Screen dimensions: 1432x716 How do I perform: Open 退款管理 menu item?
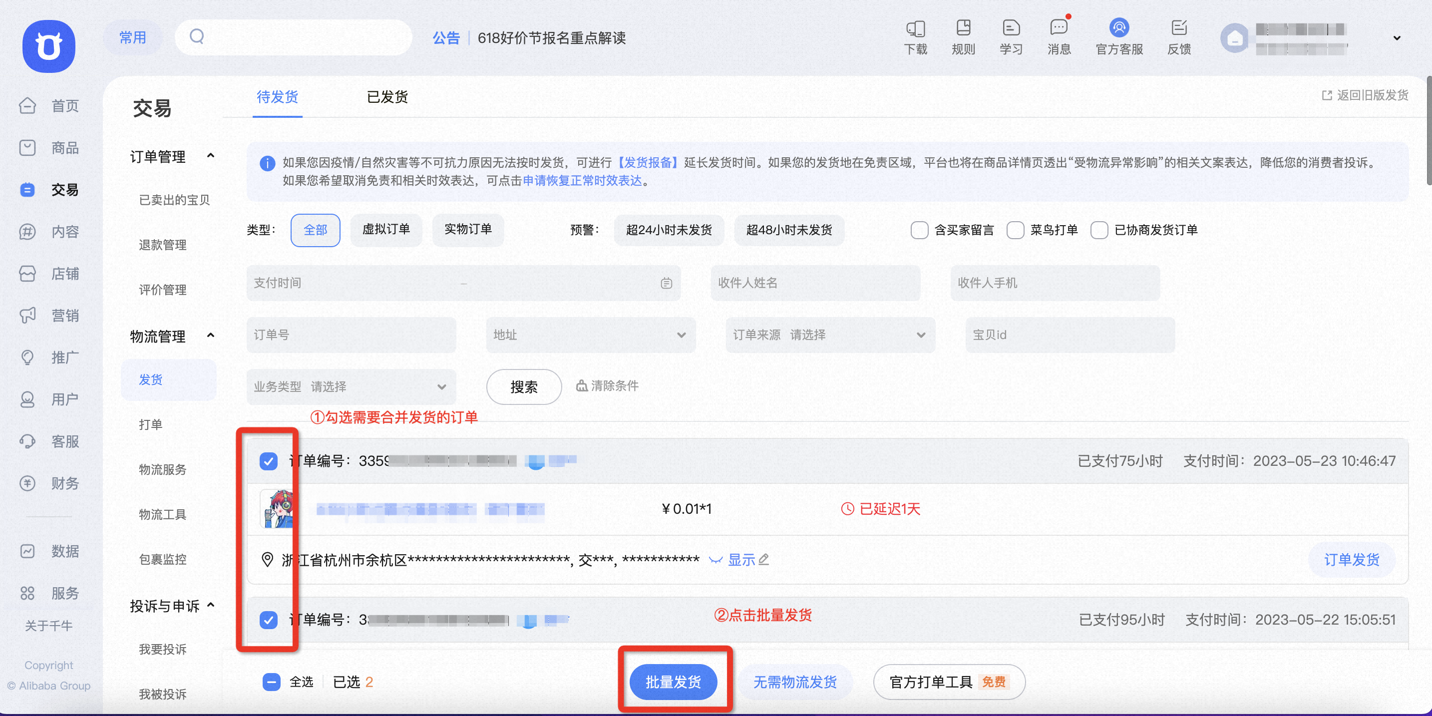162,245
